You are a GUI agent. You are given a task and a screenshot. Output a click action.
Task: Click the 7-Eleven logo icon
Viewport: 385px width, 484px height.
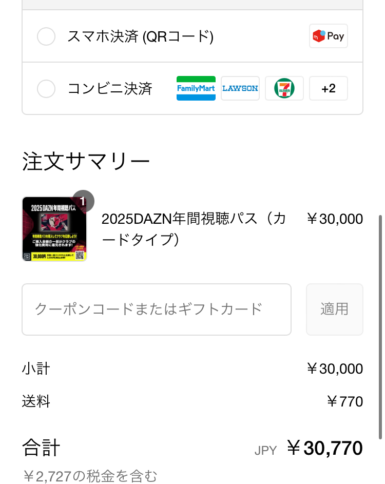coord(284,88)
